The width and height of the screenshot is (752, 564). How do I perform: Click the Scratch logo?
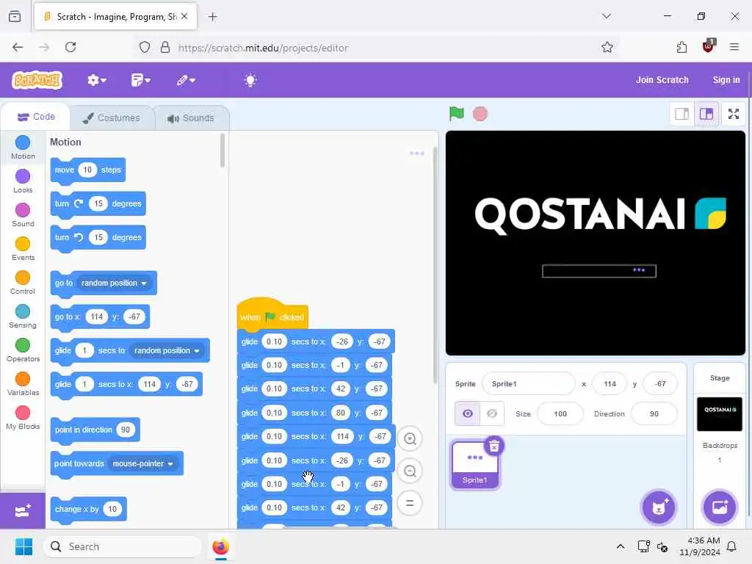(37, 80)
